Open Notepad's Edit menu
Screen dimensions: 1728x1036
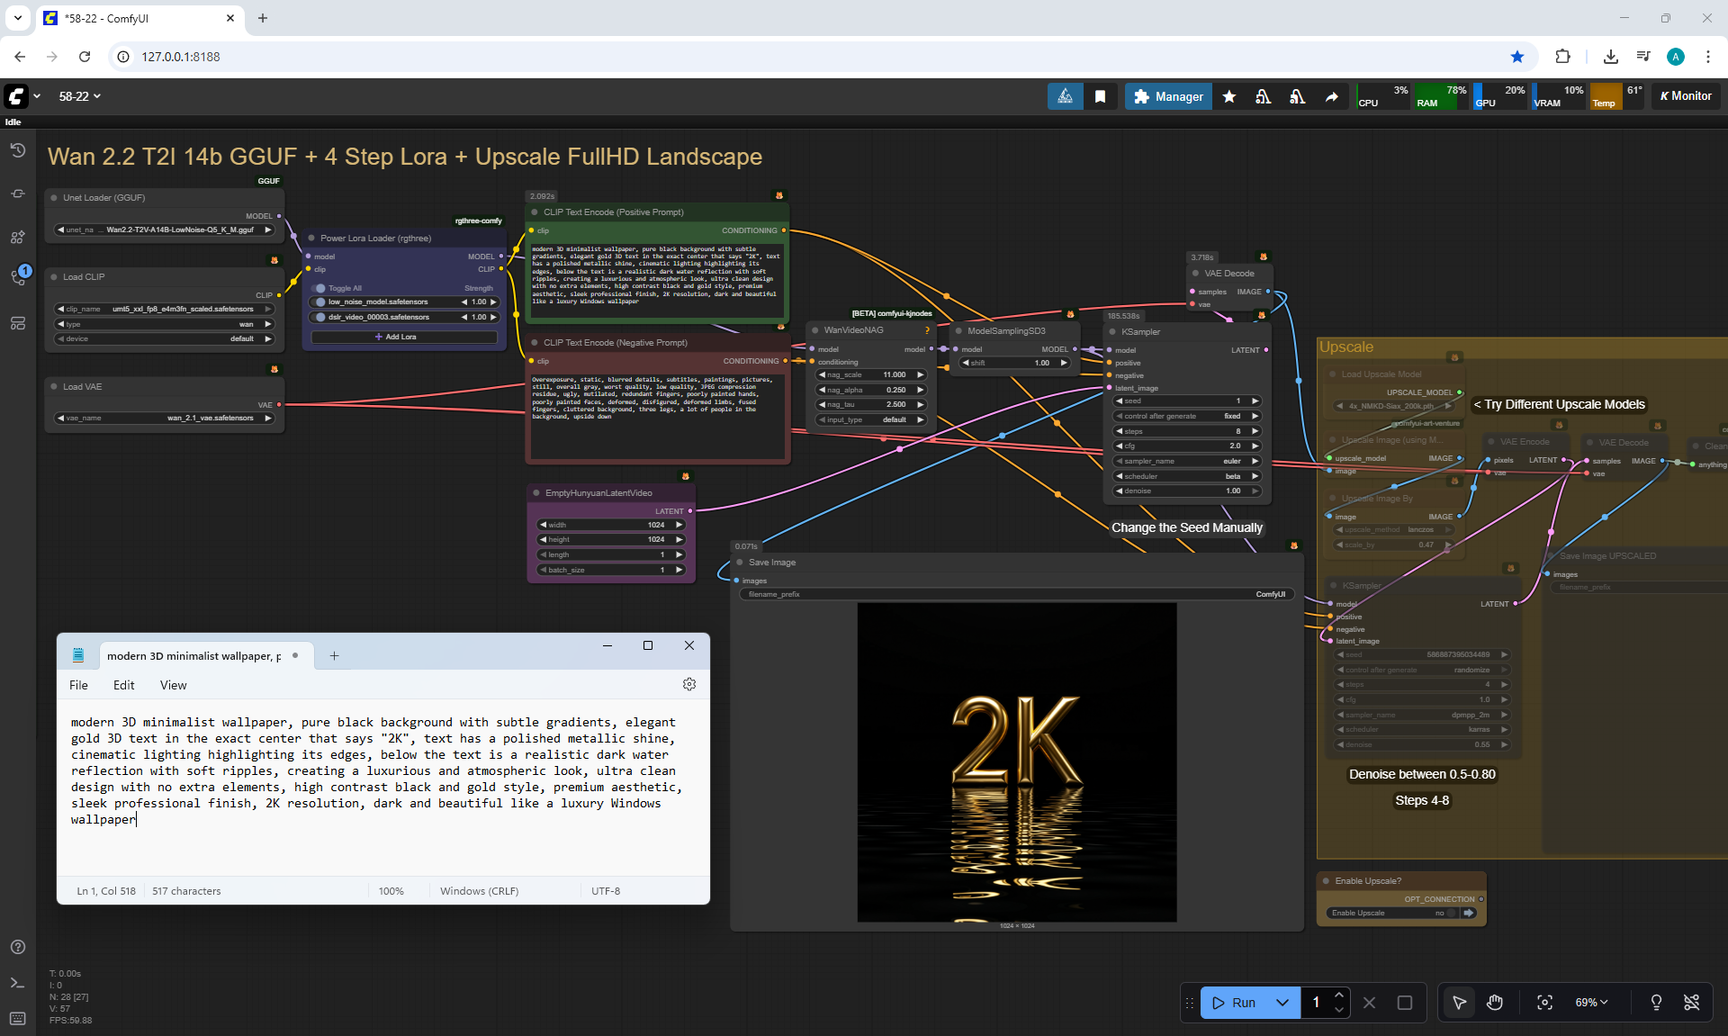(123, 685)
